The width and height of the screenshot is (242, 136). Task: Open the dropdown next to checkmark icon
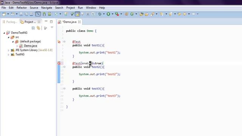[60, 14]
